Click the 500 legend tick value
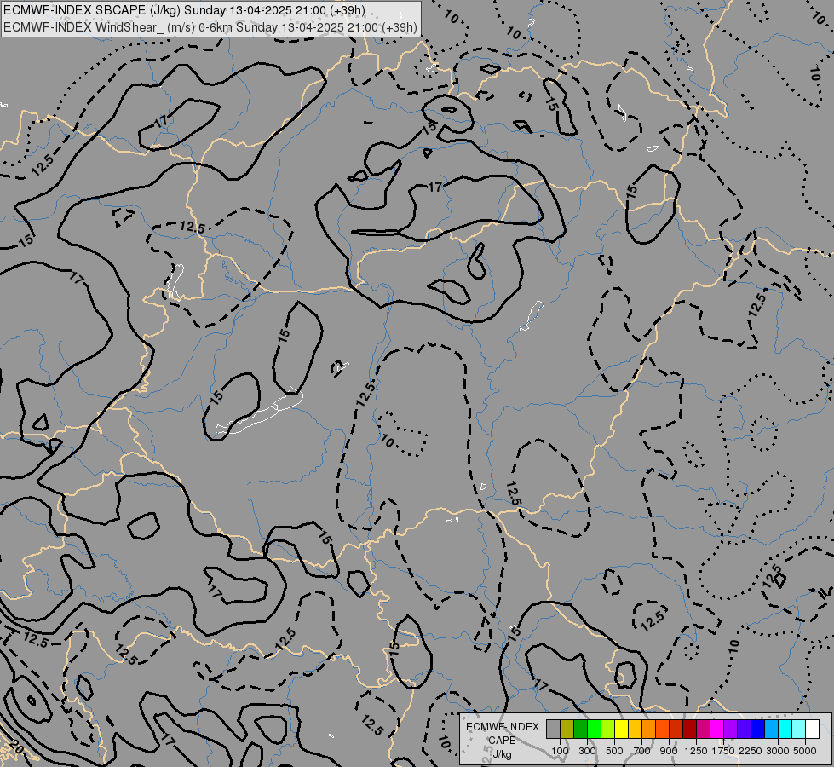Image resolution: width=834 pixels, height=767 pixels. click(614, 751)
